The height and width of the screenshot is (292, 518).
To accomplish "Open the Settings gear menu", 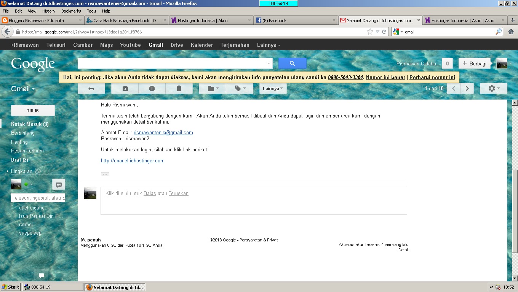I will tap(493, 89).
